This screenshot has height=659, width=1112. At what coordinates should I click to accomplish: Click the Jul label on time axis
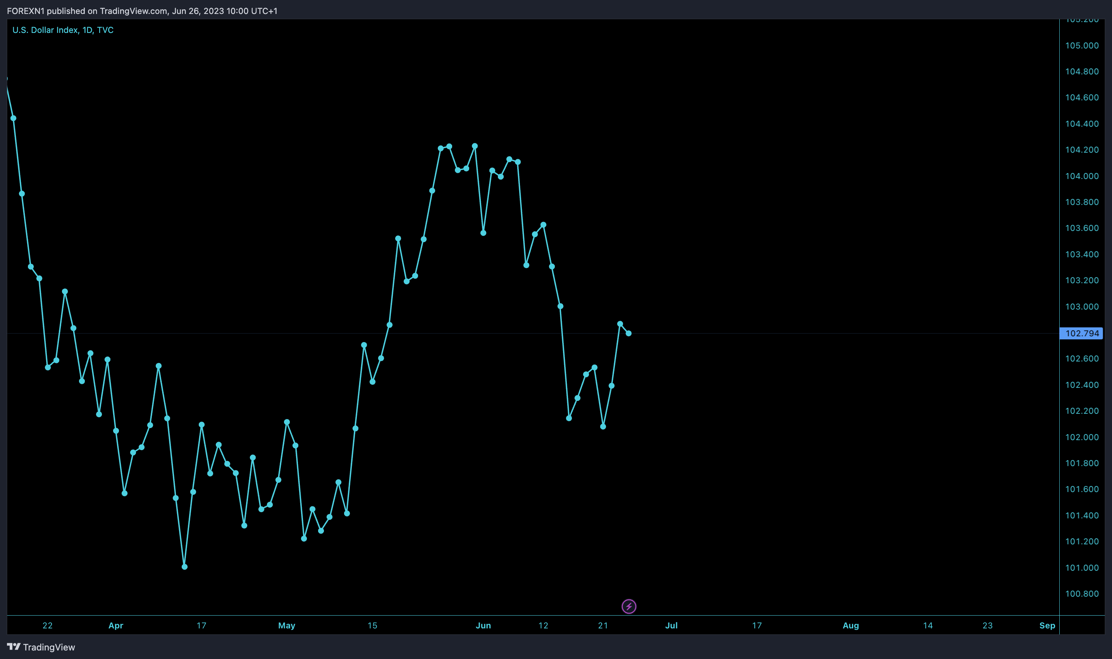coord(671,625)
